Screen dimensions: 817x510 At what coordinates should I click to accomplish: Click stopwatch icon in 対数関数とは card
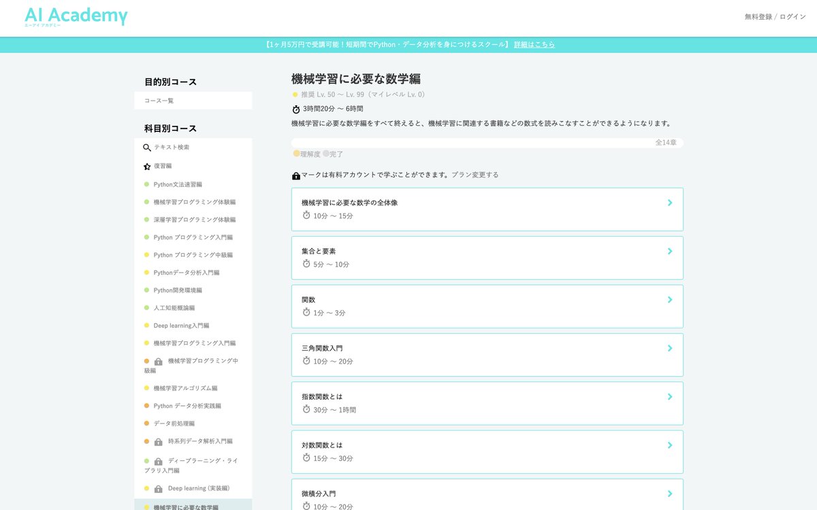click(306, 458)
